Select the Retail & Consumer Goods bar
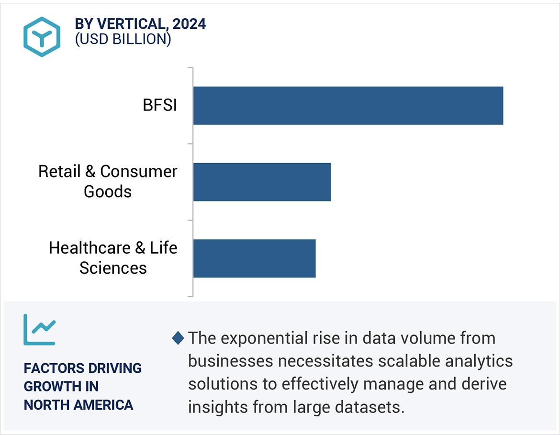Screen dimensions: 560x435 (x=262, y=182)
